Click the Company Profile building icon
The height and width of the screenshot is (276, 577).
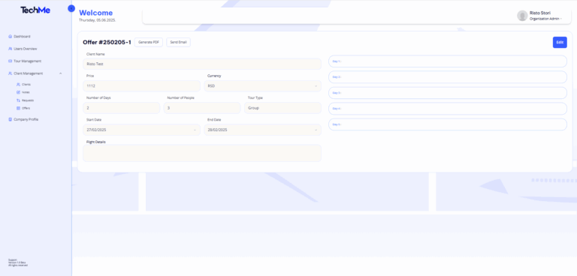click(x=10, y=119)
